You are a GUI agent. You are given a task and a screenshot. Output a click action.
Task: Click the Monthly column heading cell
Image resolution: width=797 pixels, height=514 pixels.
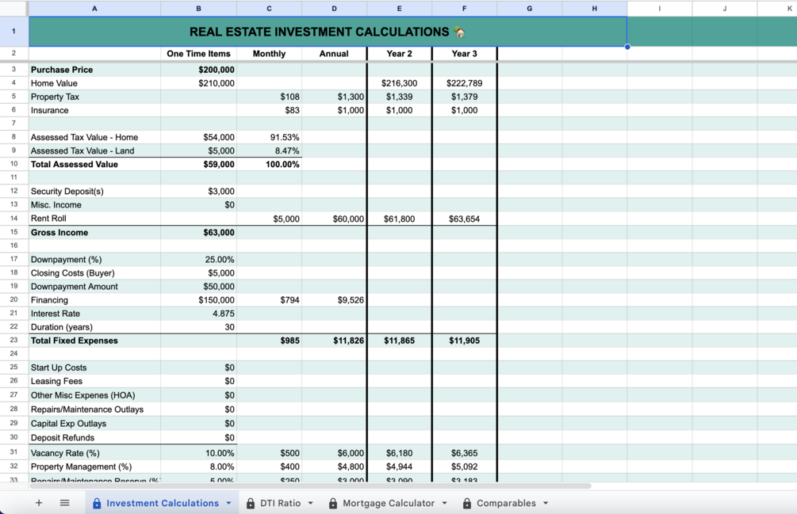point(269,54)
